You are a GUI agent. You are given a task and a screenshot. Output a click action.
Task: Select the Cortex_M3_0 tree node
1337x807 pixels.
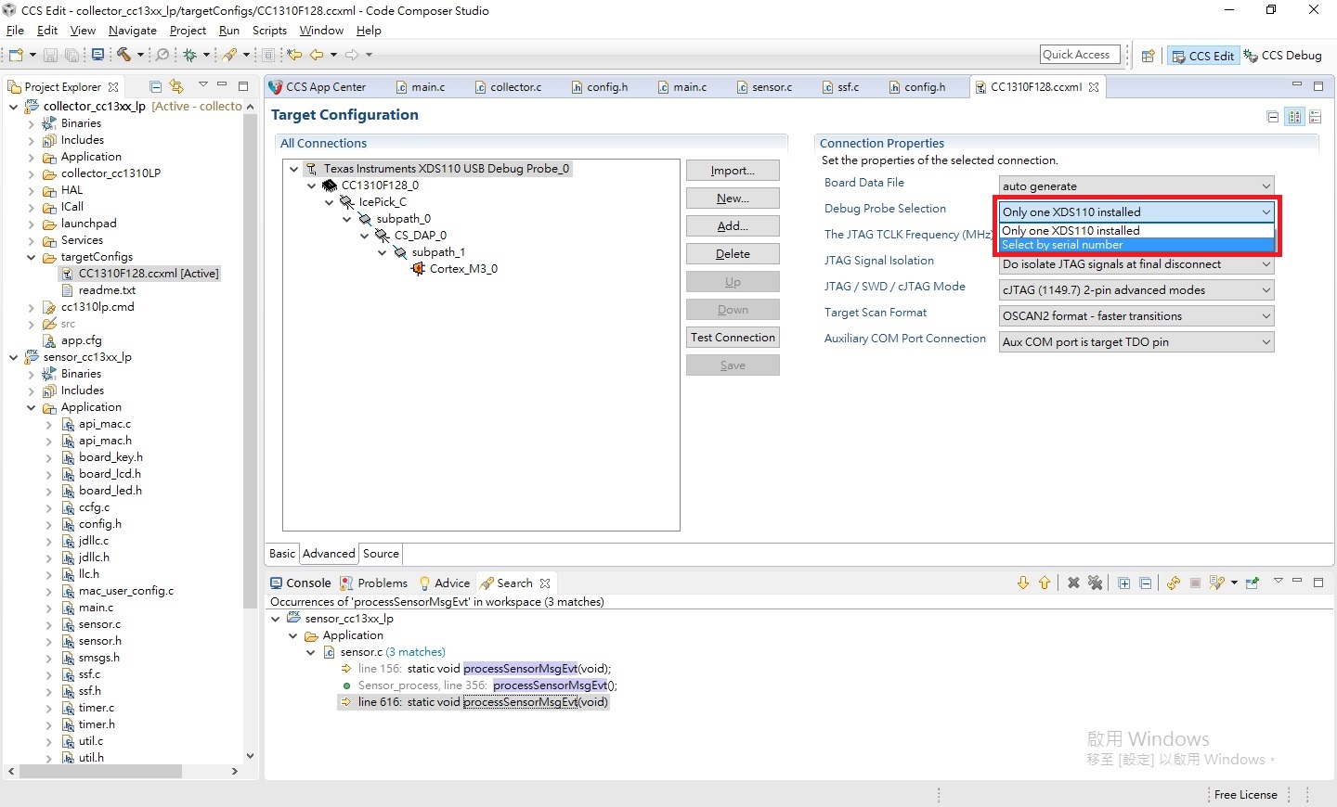463,269
